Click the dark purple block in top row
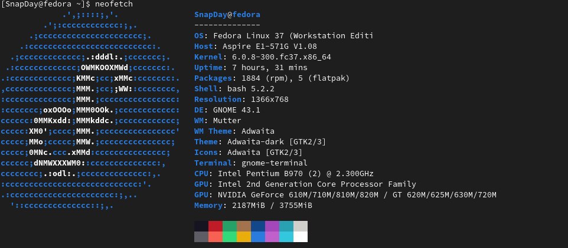Viewport: 568px width, 248px height. (x=272, y=226)
